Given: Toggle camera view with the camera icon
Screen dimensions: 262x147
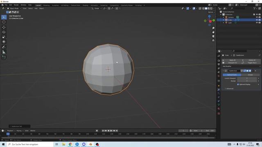Looking at the screenshot, I should click(213, 36).
